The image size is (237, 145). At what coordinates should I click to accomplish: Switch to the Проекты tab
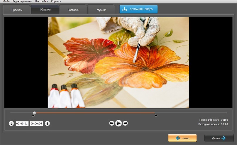(x=17, y=10)
